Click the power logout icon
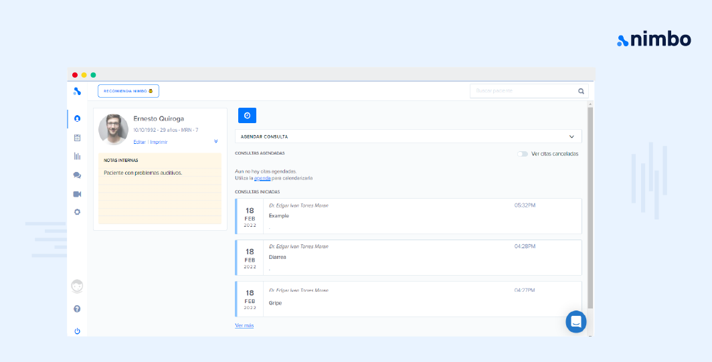This screenshot has width=712, height=362. (x=77, y=331)
